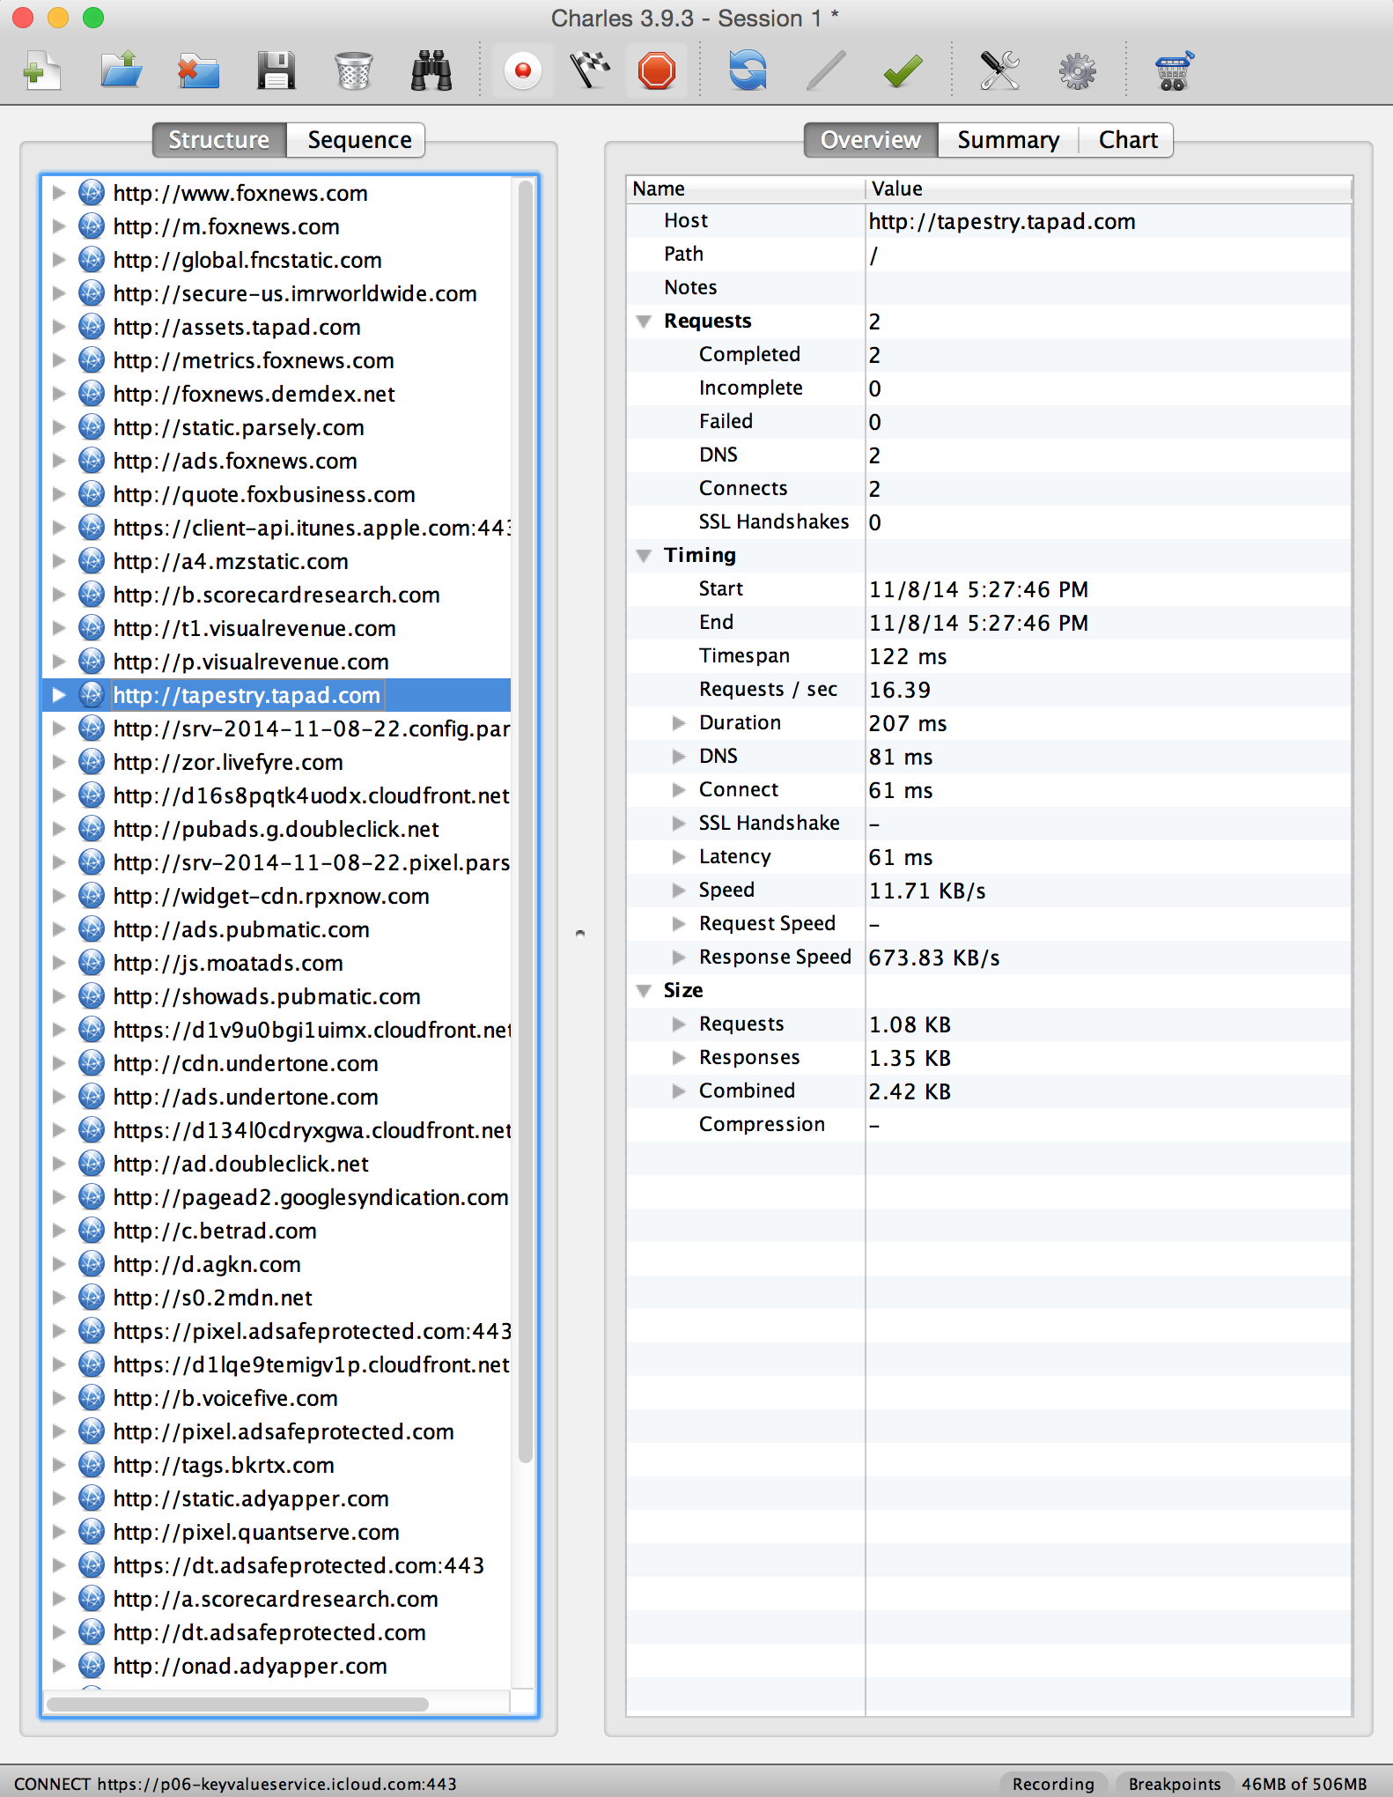
Task: Click the Value column header
Action: tap(1109, 189)
